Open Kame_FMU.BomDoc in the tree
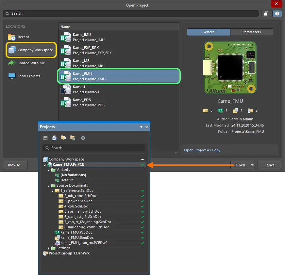Viewport: 285px width, 275px height. (77, 237)
